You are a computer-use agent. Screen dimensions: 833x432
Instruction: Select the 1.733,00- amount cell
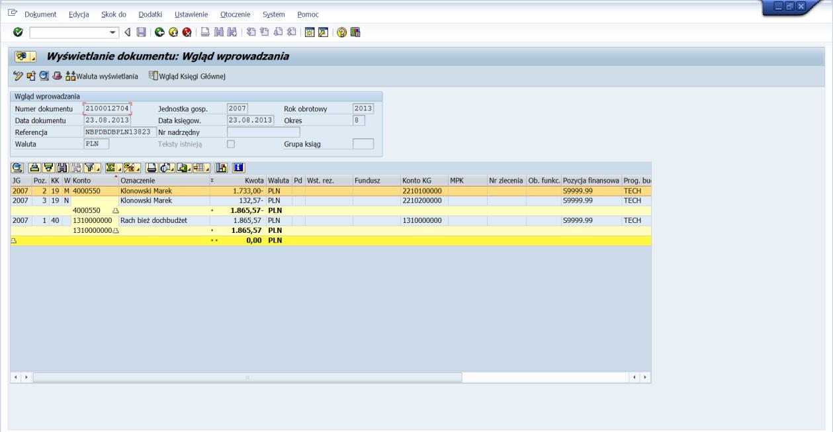pyautogui.click(x=238, y=191)
